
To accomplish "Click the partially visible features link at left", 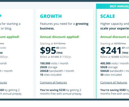I will 3,82.
